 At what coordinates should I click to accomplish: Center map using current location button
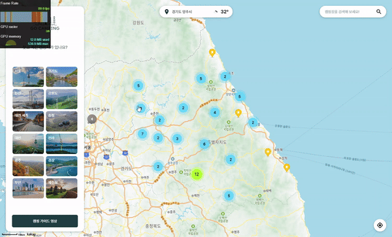click(380, 225)
